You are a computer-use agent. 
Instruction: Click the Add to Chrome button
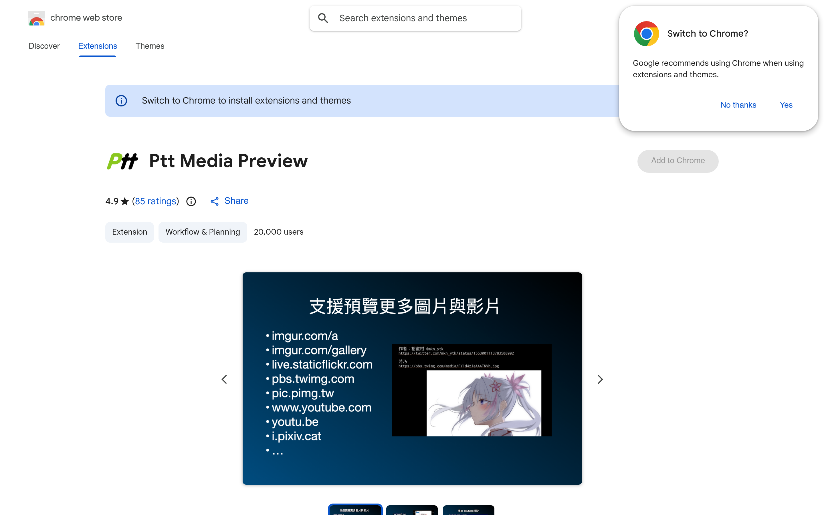(x=678, y=161)
